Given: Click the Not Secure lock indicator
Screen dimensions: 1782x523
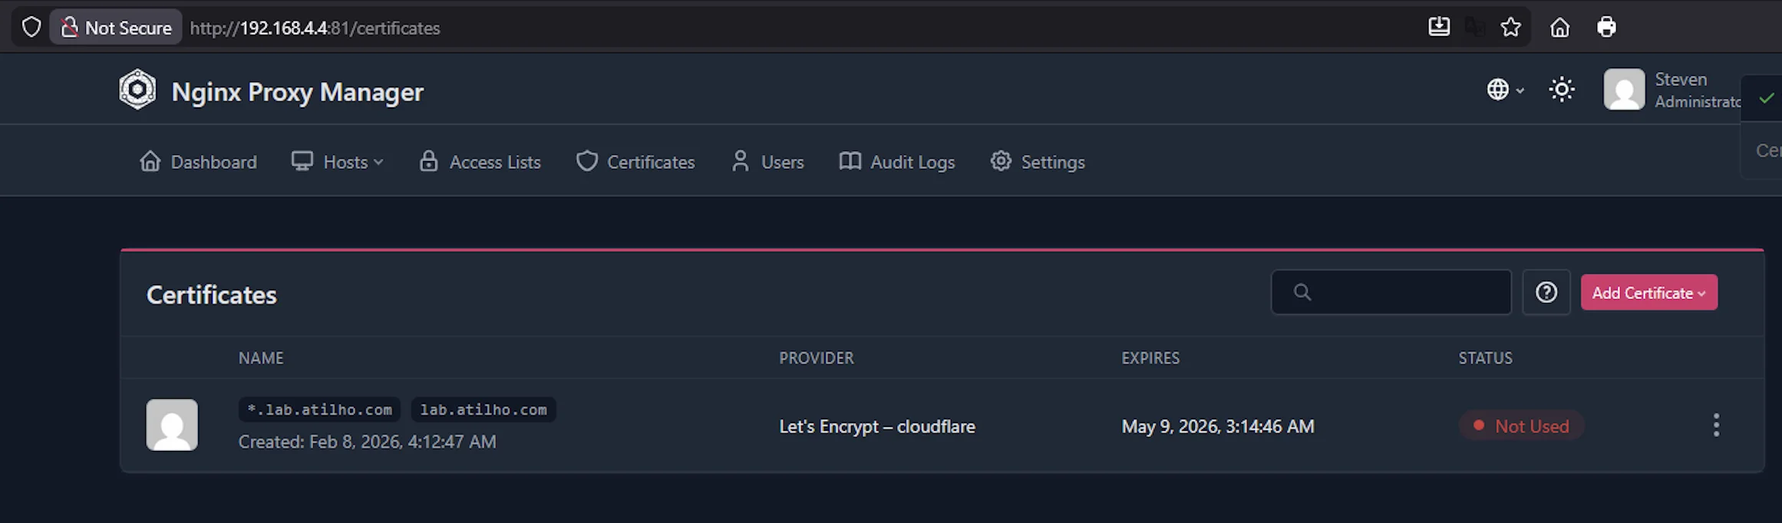Looking at the screenshot, I should (x=116, y=28).
